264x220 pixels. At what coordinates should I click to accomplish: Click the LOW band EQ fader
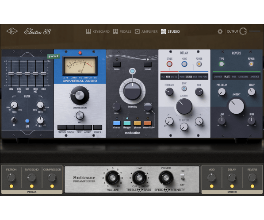pos(11,73)
